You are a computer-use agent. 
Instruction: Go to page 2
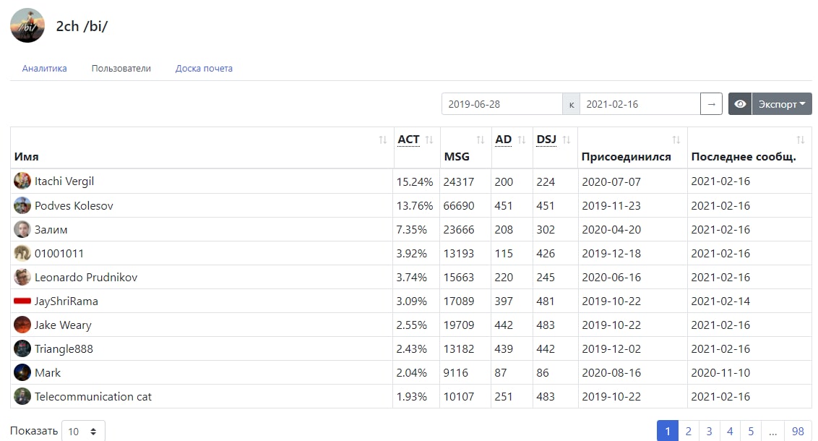click(689, 431)
